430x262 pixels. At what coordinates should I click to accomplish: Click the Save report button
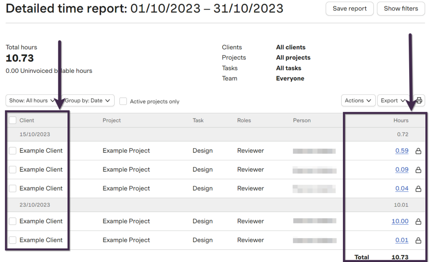coord(349,9)
